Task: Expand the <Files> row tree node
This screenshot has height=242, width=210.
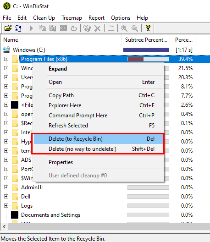Action: click(x=6, y=105)
